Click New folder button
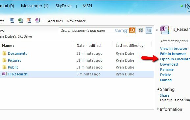Screen dimensions: 190x120 click(x=76, y=21)
